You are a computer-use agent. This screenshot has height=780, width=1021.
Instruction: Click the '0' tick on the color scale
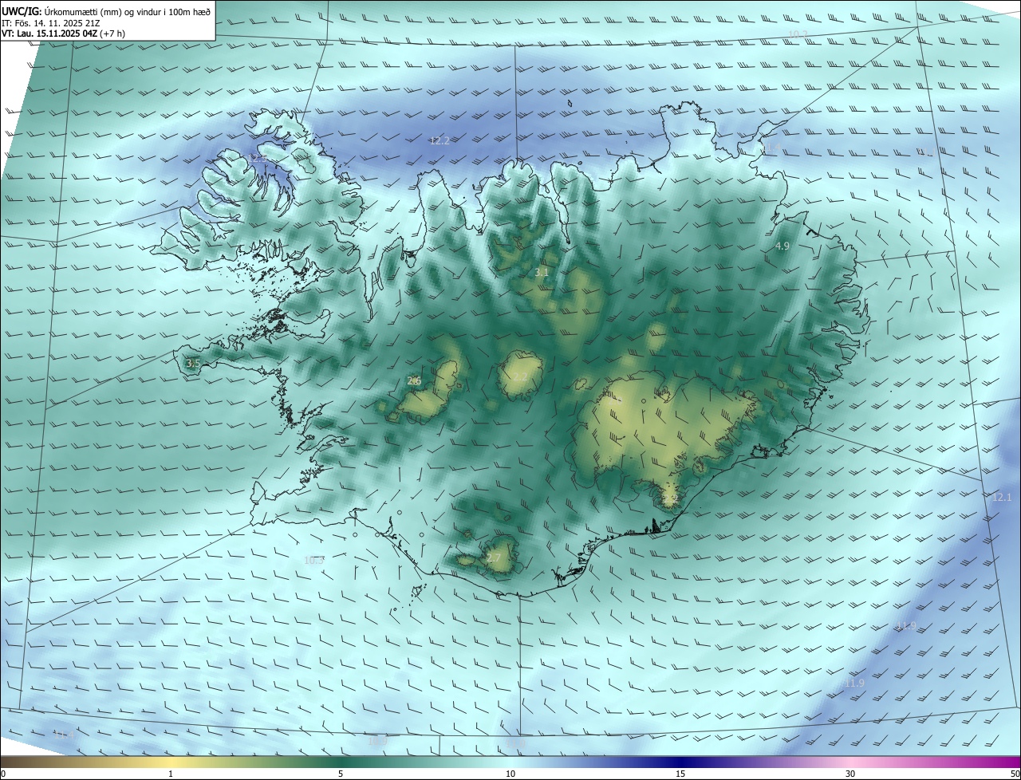(x=3, y=774)
